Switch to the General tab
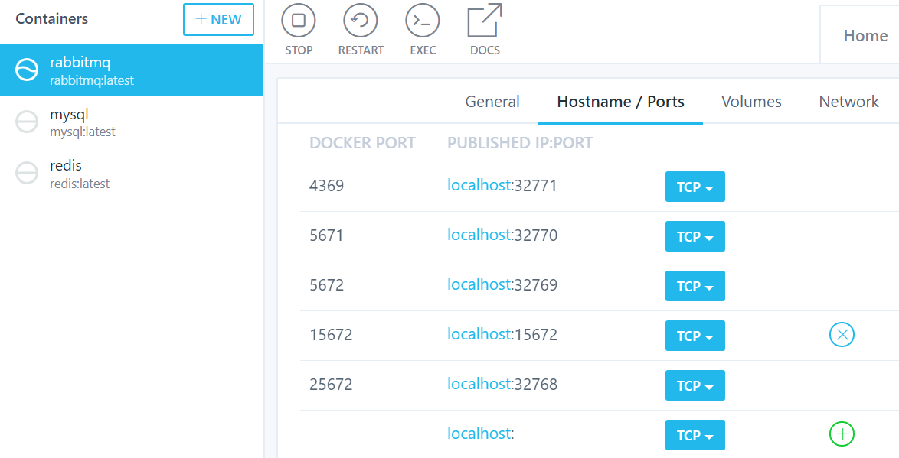The width and height of the screenshot is (899, 458). point(492,101)
